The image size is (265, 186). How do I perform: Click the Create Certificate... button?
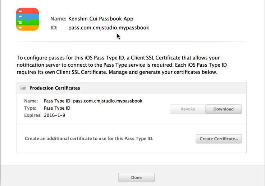219,139
